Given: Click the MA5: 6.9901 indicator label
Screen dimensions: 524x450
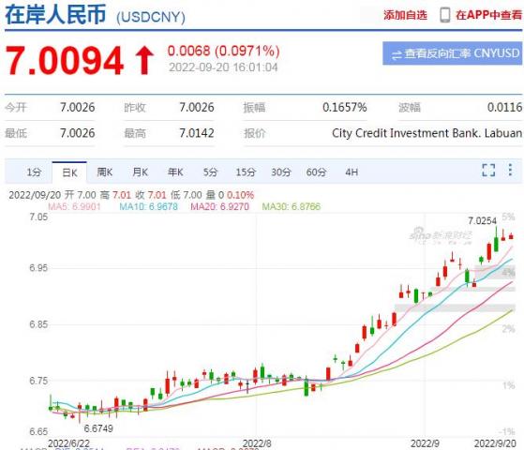Looking at the screenshot, I should (x=75, y=206).
